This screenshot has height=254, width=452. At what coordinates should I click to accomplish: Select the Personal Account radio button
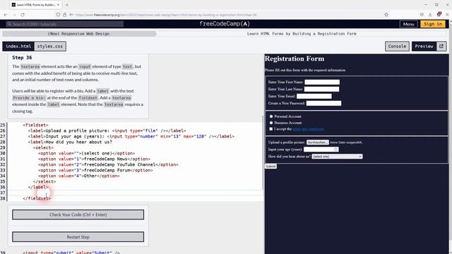(271, 116)
